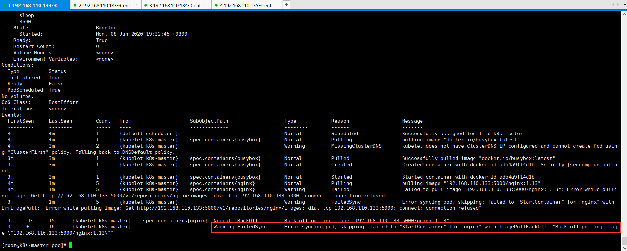This screenshot has height=251, width=627.
Task: Click the "Pulled" reason entry
Action: [x=340, y=158]
